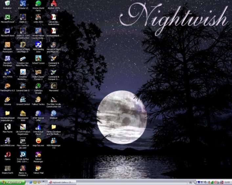
Task: Select Aliens vs. Predator 2 icon
Action: pyautogui.click(x=23, y=168)
